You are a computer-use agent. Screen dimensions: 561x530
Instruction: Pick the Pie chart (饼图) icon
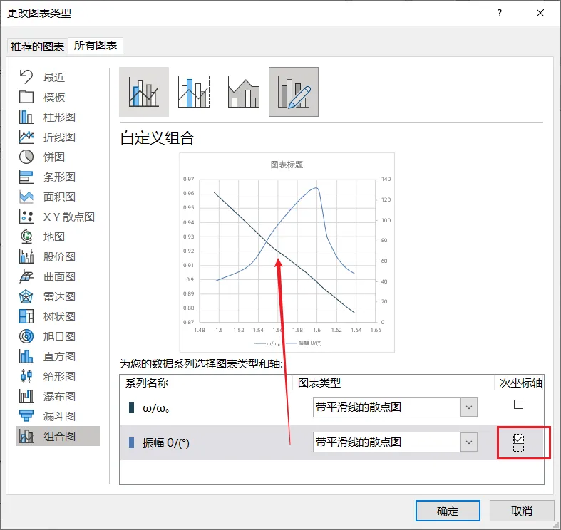(26, 157)
